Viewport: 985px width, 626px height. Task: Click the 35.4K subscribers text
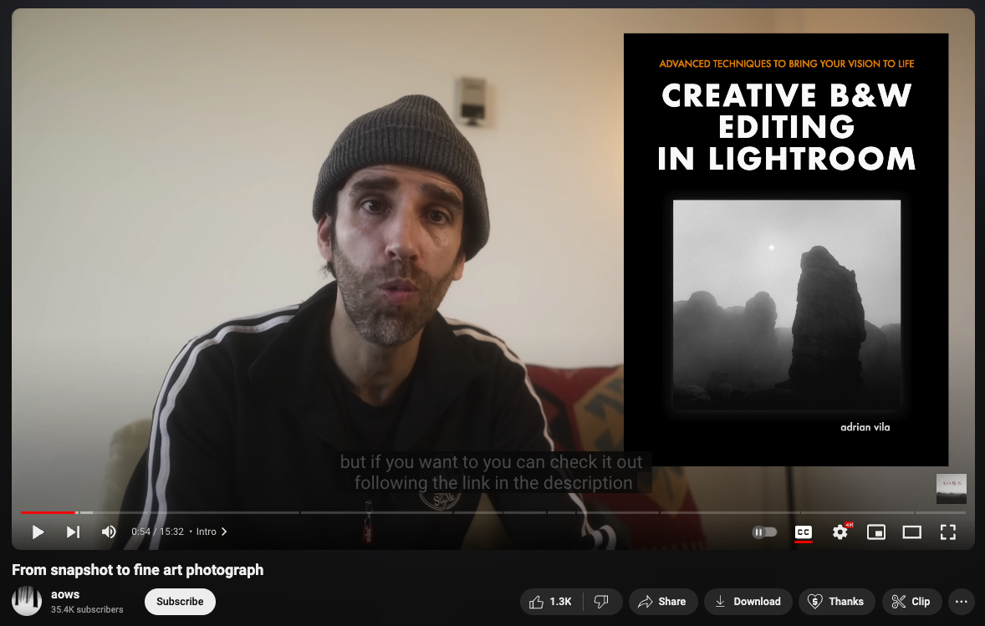tap(87, 609)
